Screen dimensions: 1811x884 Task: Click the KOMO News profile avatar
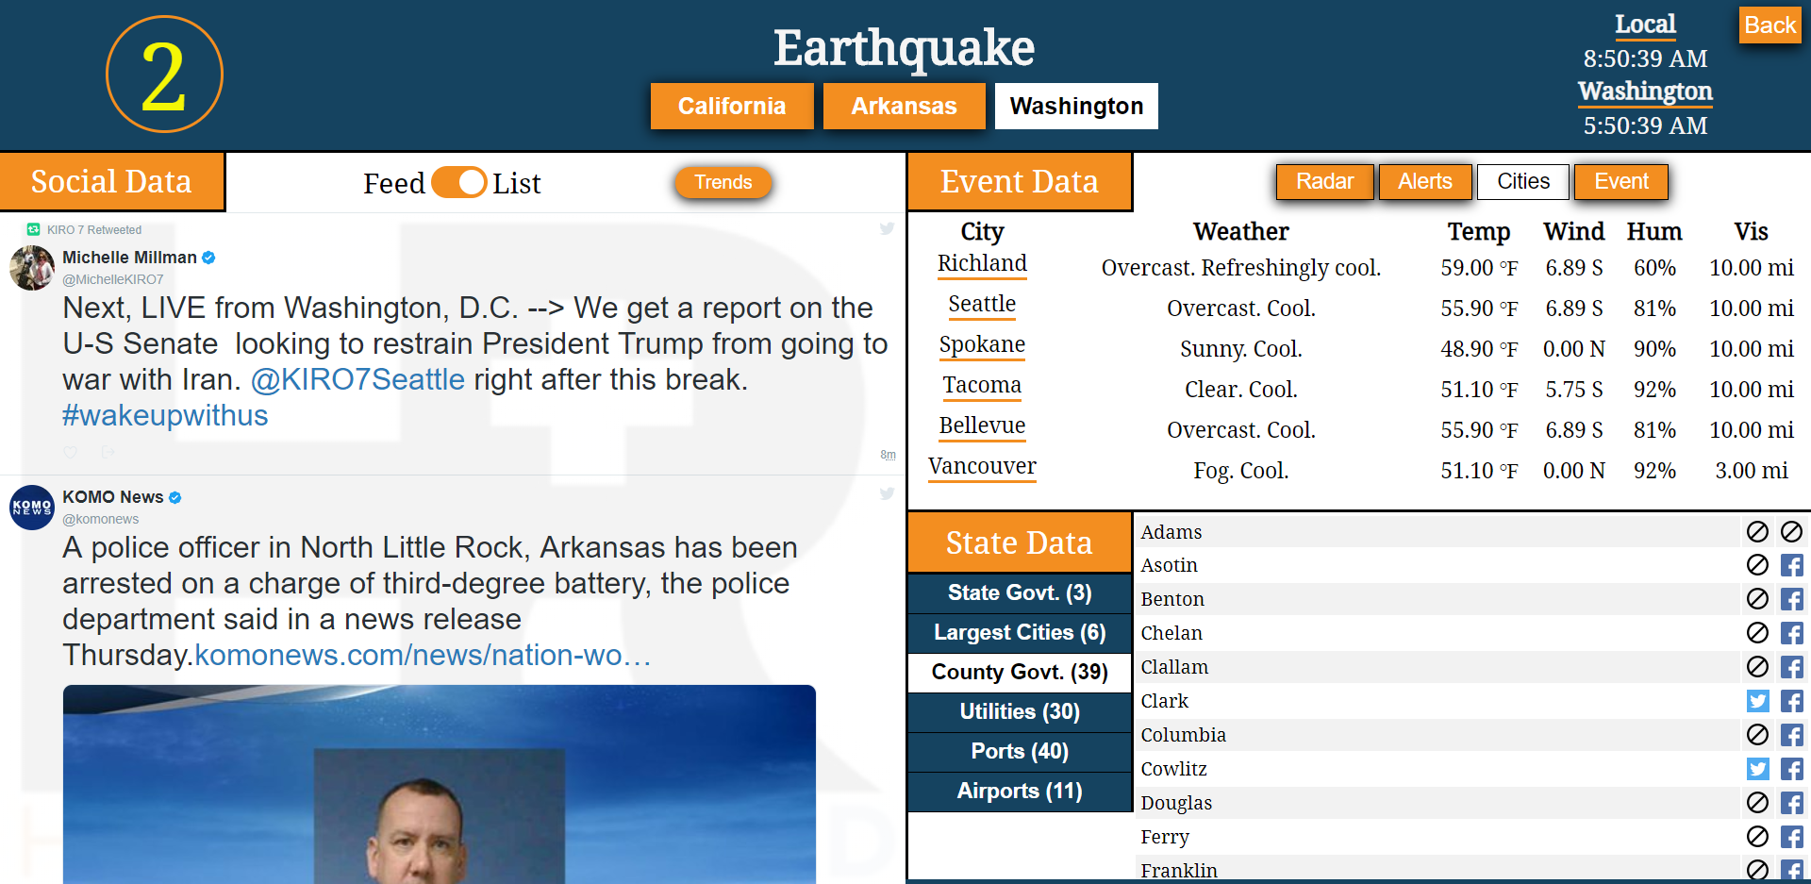click(32, 508)
